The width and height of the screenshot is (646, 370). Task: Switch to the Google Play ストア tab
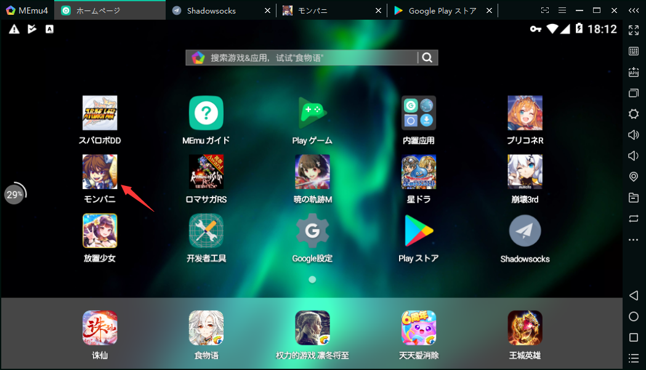pos(440,10)
